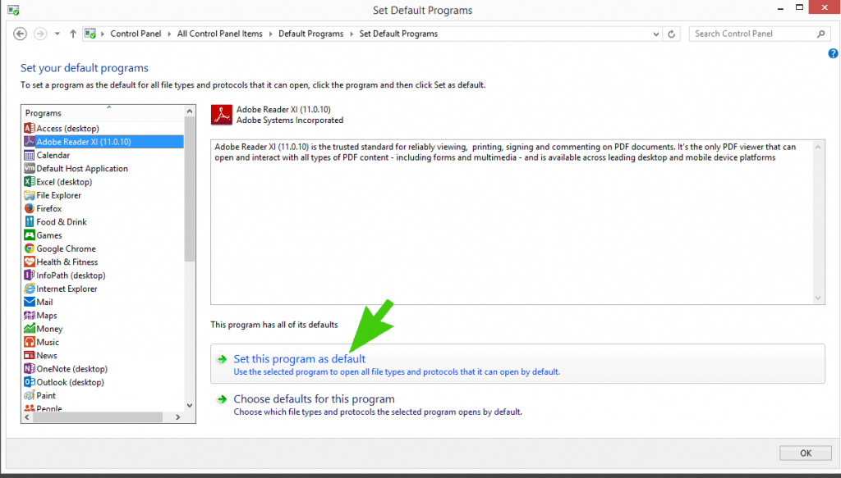
Task: Click the large Adobe Reader logo in details
Action: click(x=222, y=115)
